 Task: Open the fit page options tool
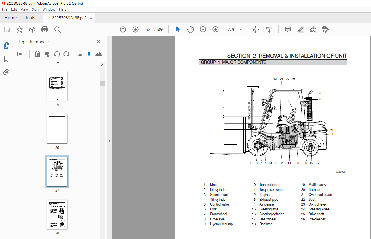254,29
